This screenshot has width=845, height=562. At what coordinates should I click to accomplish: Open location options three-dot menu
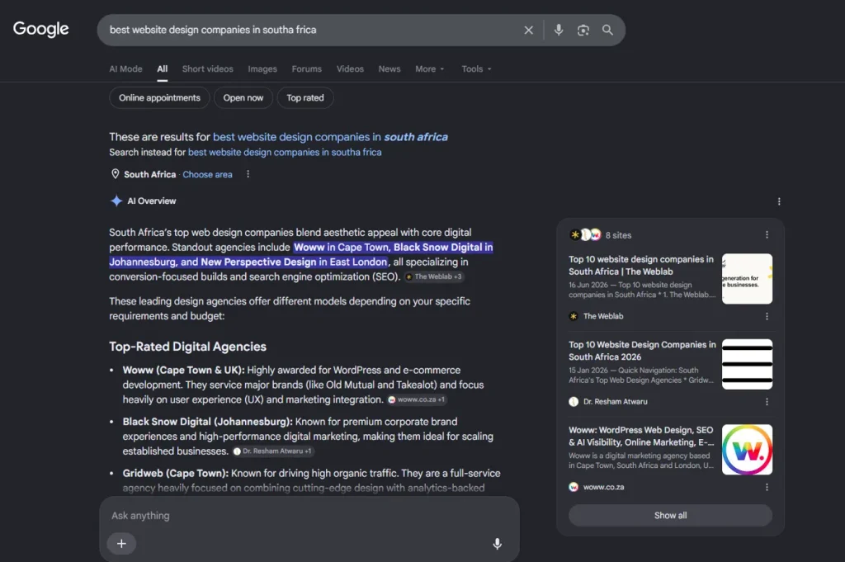(x=248, y=174)
